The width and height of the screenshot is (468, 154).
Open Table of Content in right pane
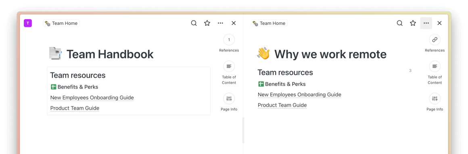[x=435, y=66]
